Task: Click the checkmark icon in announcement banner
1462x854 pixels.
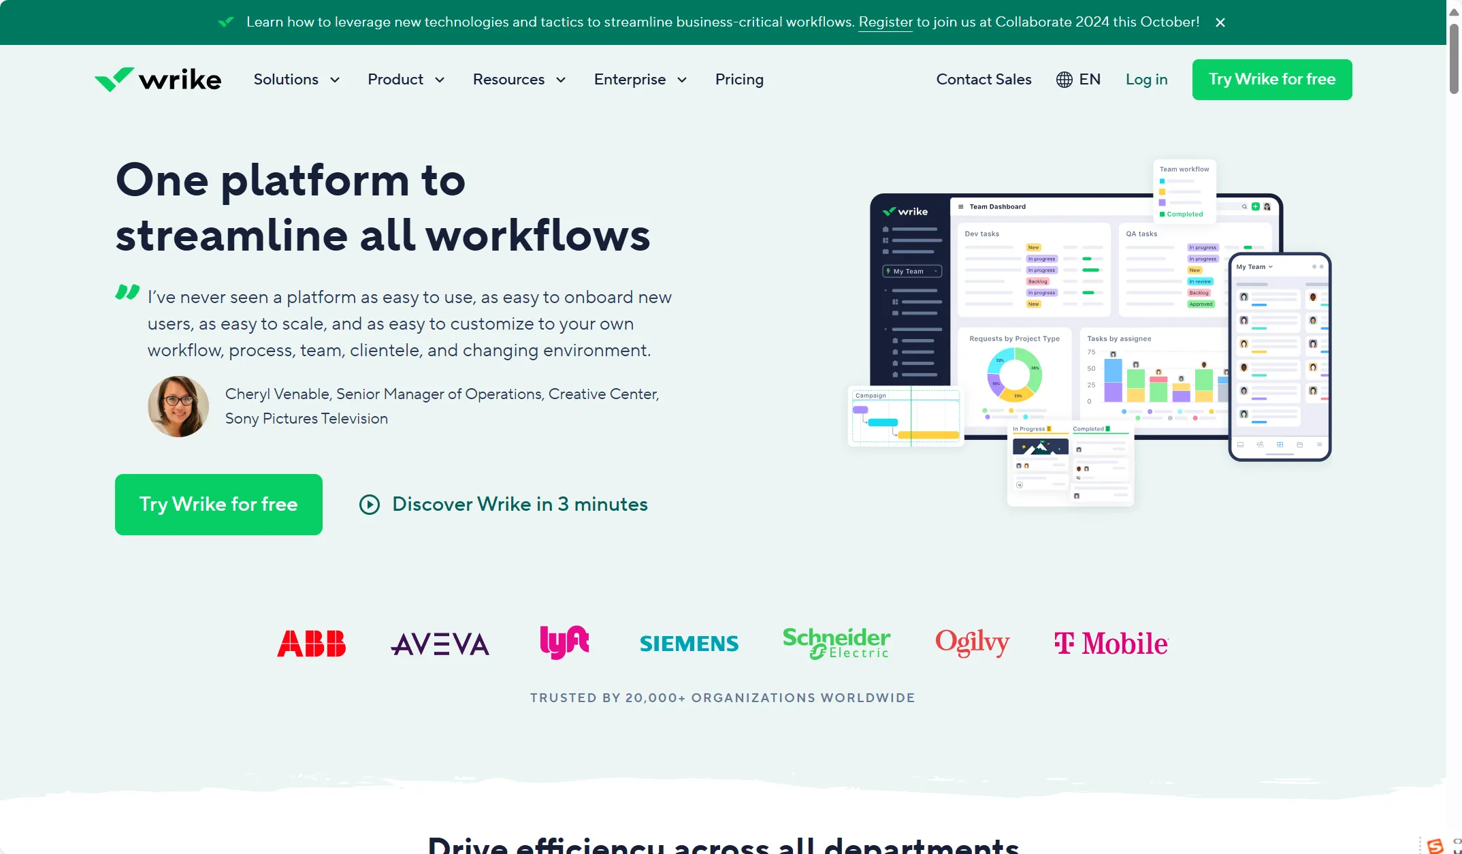Action: click(x=225, y=21)
